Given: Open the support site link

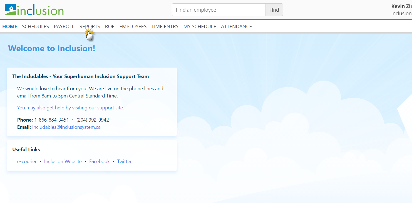Looking at the screenshot, I should (x=71, y=108).
